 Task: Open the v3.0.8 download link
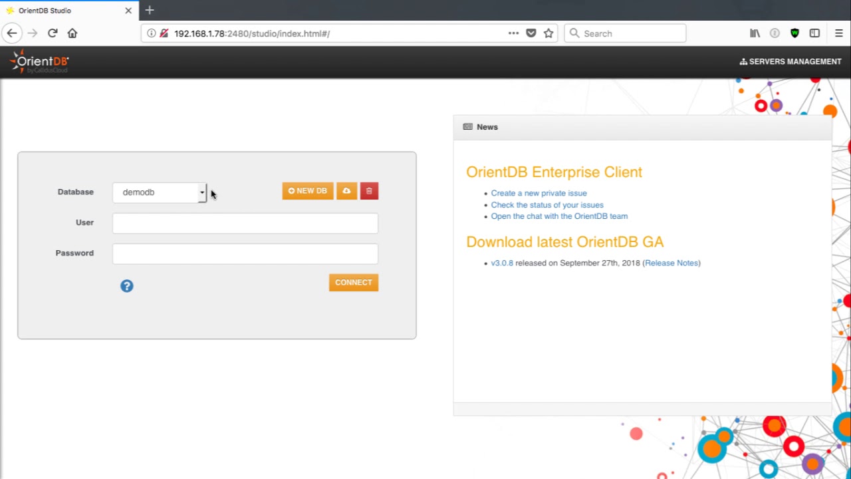pos(502,263)
